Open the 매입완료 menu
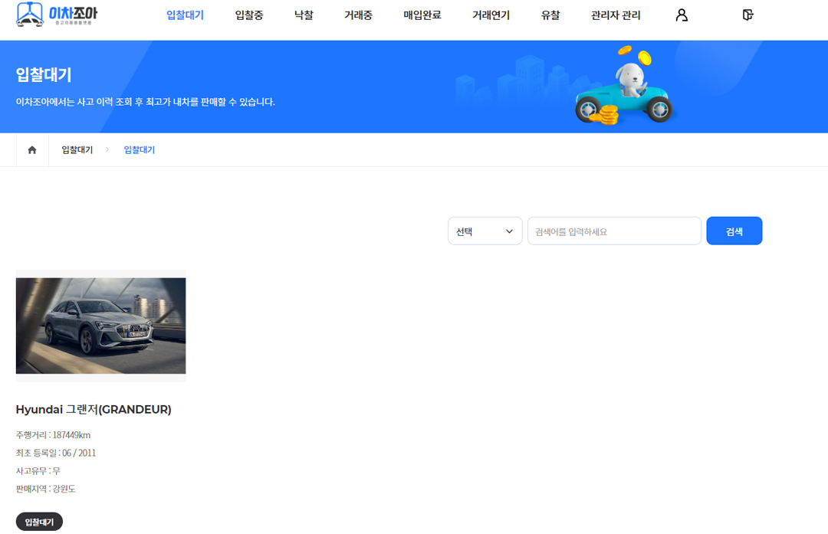Image resolution: width=828 pixels, height=534 pixels. 422,15
